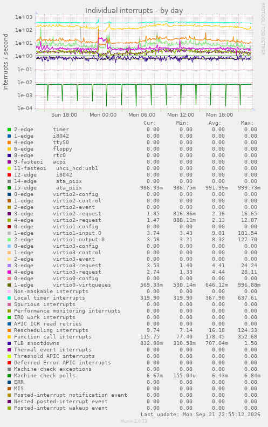Screen dimensions: 268x427
Task: Click the cyan Local timer interrupts swatch
Action: pos(9,298)
